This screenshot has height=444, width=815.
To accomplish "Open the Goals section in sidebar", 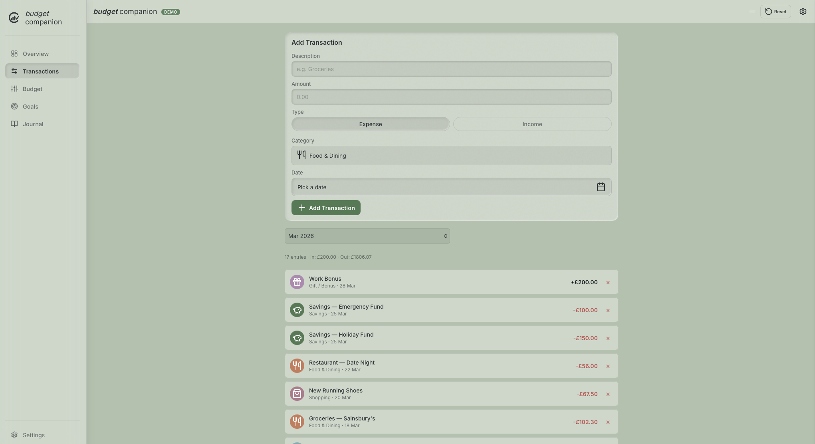I will click(x=30, y=107).
